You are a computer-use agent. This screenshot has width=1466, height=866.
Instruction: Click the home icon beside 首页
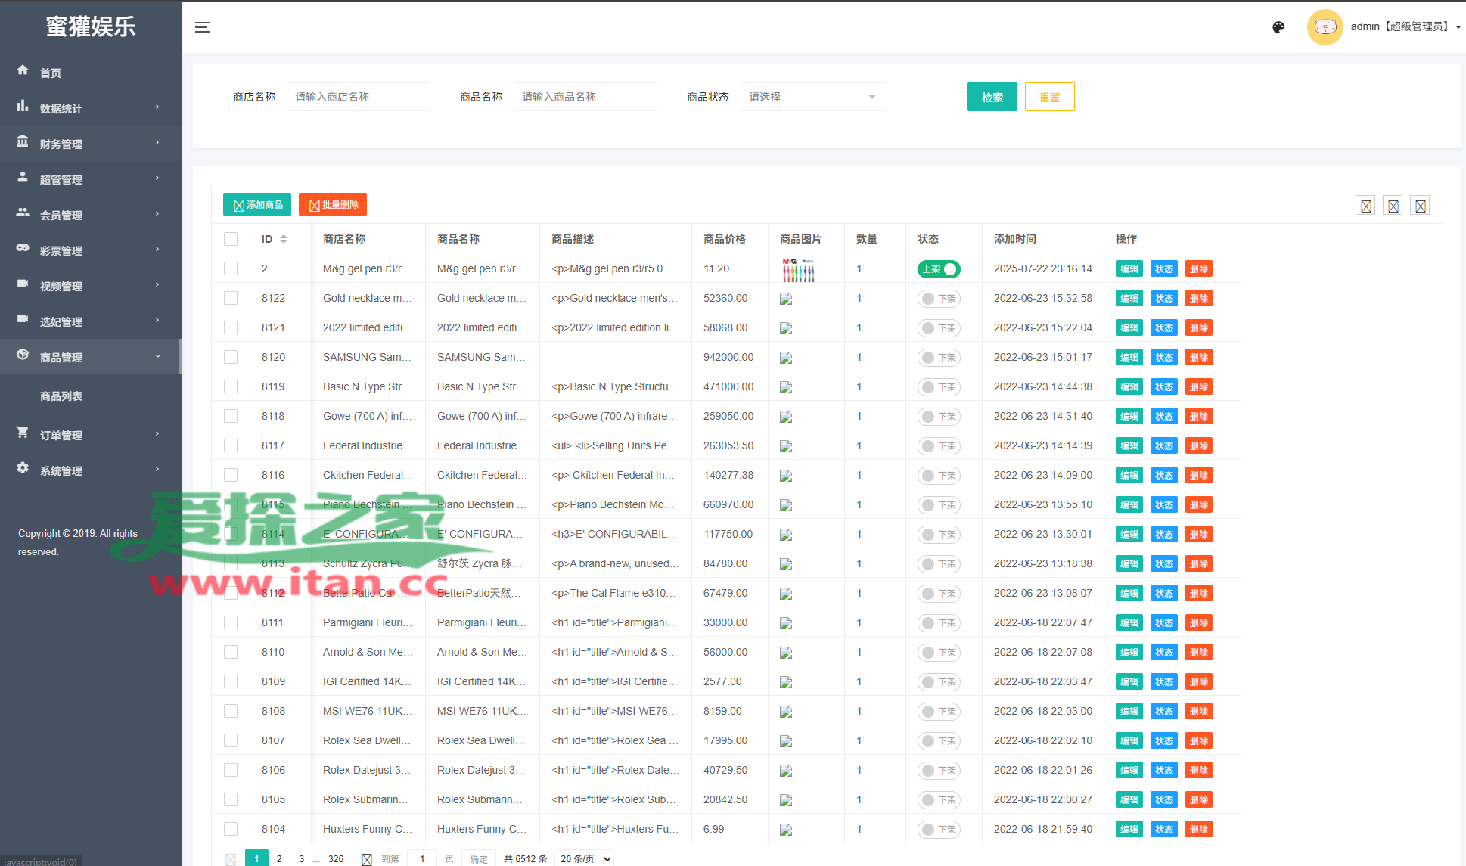point(23,70)
